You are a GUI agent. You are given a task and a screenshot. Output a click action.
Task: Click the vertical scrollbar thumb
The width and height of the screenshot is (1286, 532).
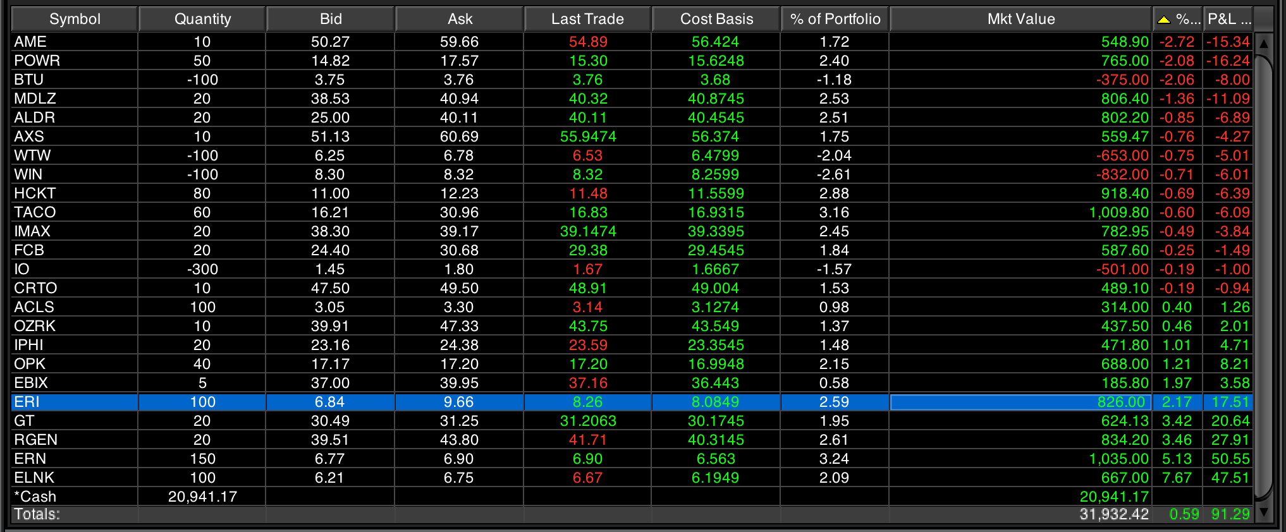click(1263, 277)
